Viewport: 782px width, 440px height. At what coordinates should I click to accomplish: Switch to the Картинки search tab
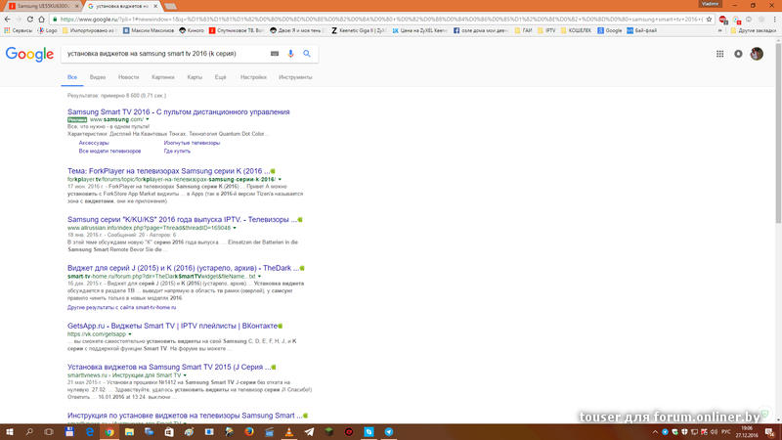point(163,77)
